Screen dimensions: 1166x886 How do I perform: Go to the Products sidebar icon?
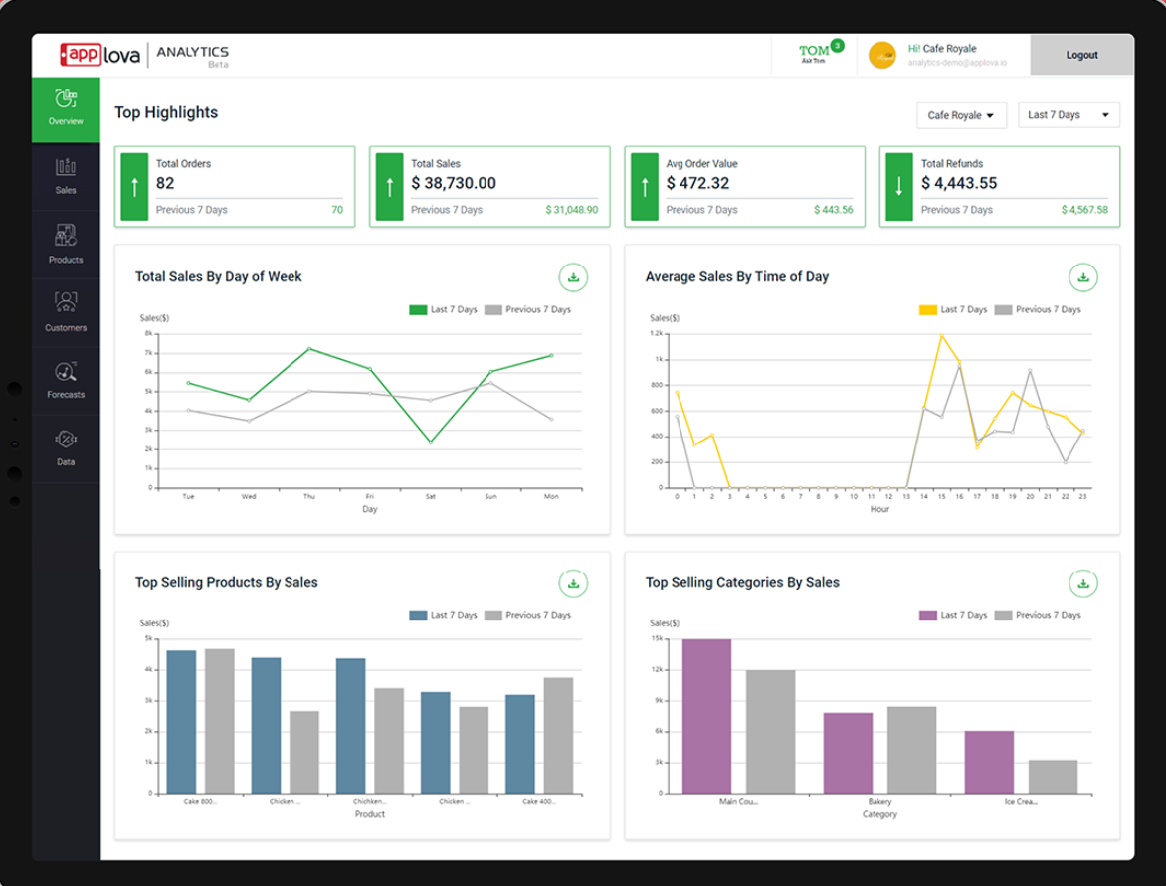coord(66,245)
